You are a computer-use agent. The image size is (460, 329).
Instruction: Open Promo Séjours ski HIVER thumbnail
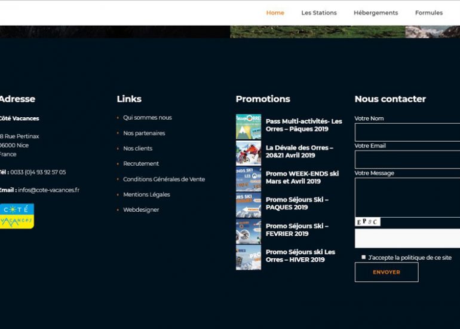[x=249, y=257]
